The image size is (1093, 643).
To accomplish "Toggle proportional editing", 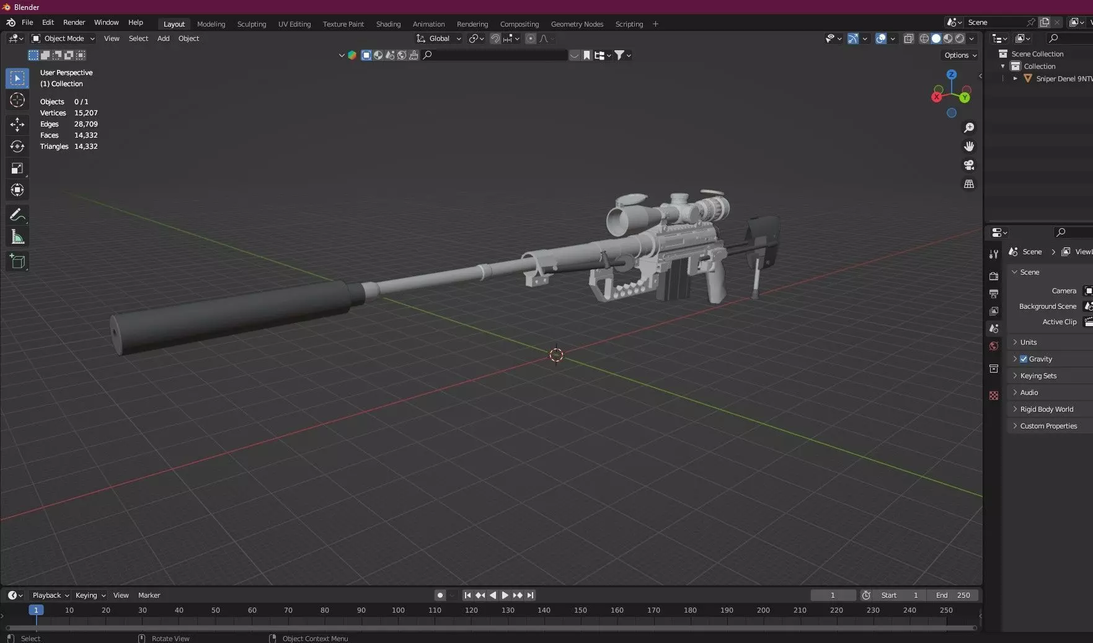I will (x=531, y=38).
